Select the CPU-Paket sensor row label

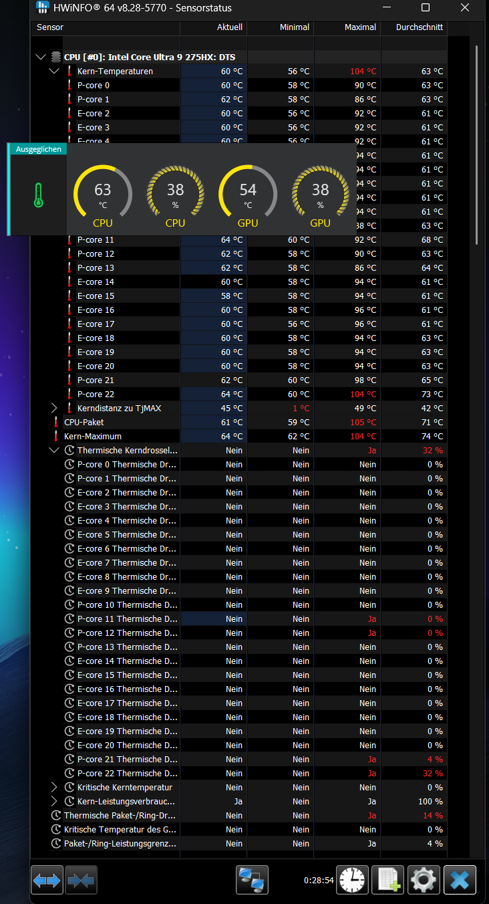point(84,423)
